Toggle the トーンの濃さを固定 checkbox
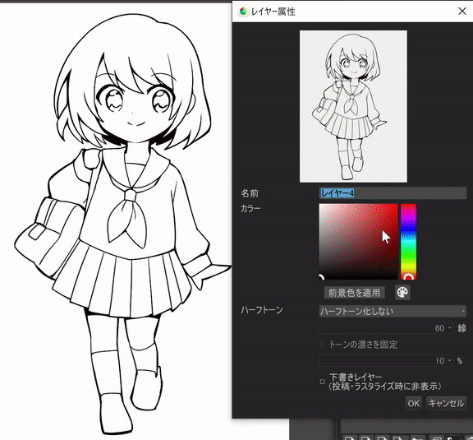This screenshot has height=440, width=473. point(322,345)
